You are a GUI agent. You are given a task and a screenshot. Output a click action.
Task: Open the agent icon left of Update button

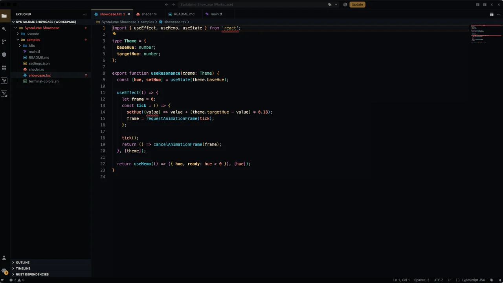(345, 5)
